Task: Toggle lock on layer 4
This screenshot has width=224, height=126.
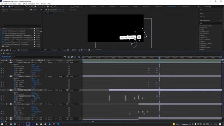Action: click(7, 104)
